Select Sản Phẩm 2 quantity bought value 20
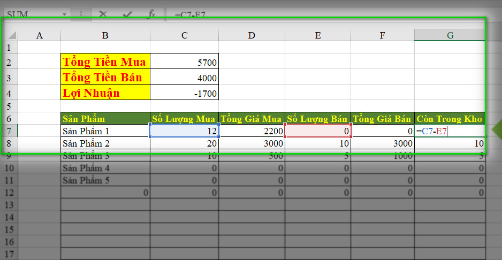Image resolution: width=502 pixels, height=260 pixels. point(185,143)
